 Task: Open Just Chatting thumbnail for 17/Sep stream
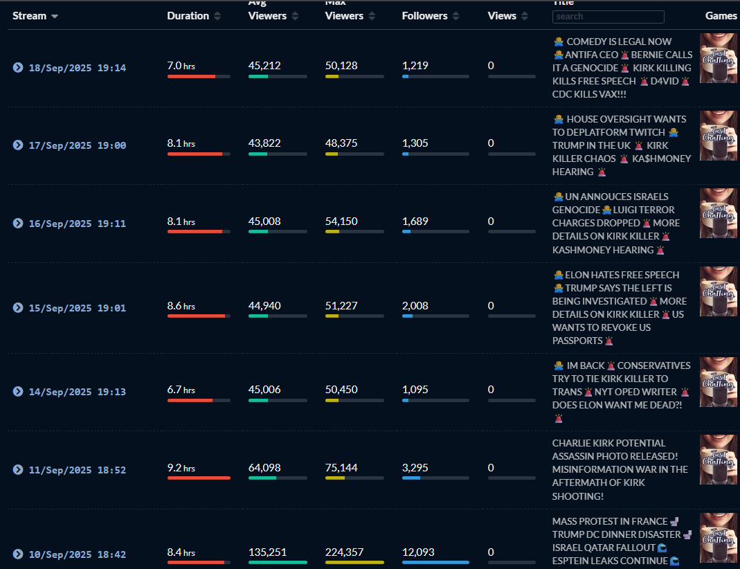pos(719,136)
